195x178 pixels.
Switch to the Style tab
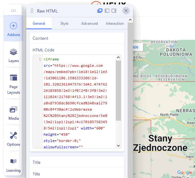(64, 24)
